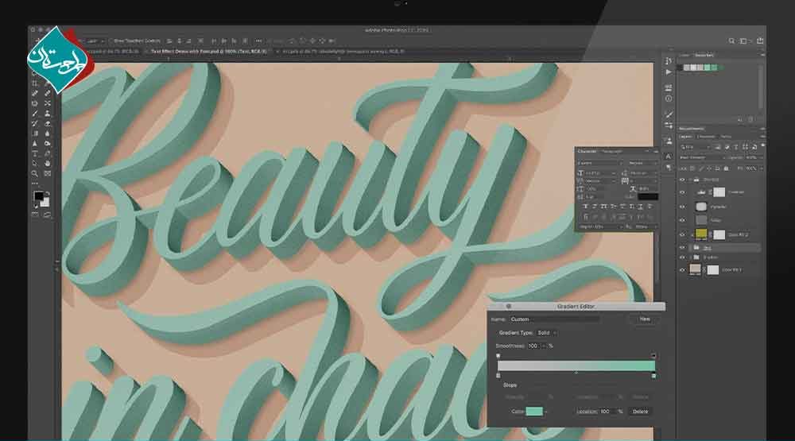This screenshot has height=441, width=795.
Task: Select the Clone Stamp tool
Action: 47,114
